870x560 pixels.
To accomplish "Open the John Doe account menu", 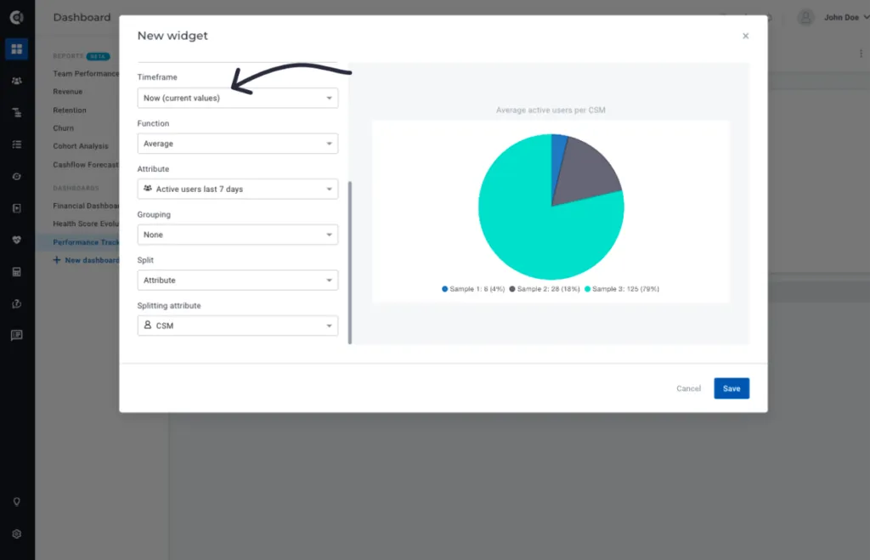I will [x=847, y=18].
